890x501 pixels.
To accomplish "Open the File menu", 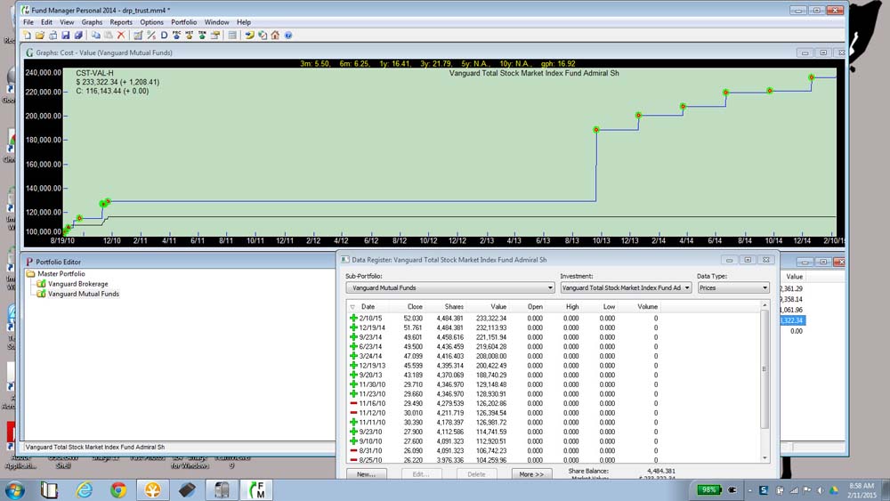I will tap(28, 22).
